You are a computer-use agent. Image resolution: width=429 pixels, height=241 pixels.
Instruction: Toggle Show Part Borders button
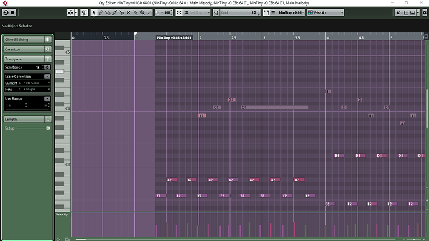[x=266, y=12]
